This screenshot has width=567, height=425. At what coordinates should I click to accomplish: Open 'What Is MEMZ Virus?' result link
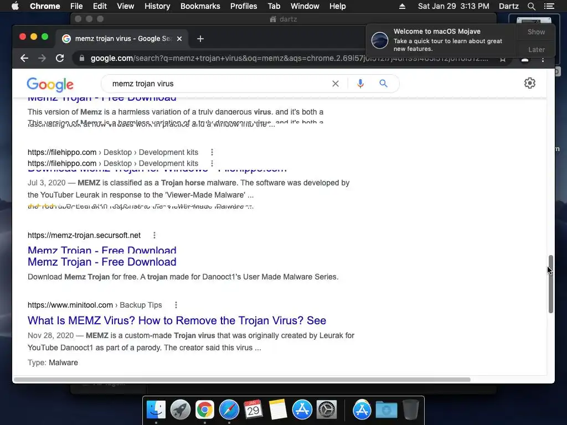[x=177, y=320]
